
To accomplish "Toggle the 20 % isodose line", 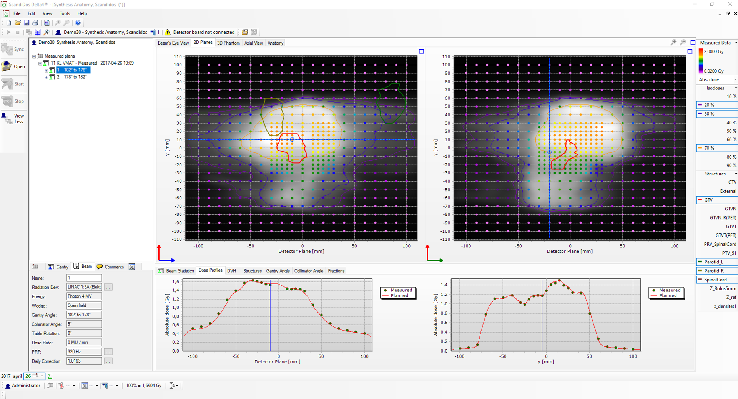I will (716, 105).
